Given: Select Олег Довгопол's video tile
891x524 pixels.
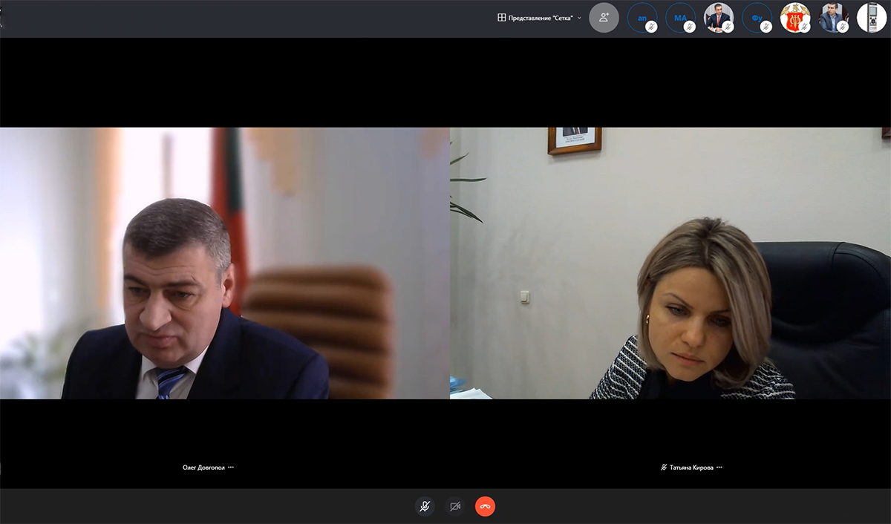Looking at the screenshot, I should point(224,263).
